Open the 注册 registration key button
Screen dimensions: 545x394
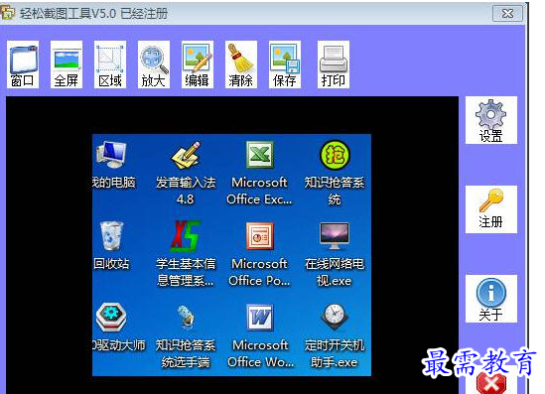pos(491,209)
